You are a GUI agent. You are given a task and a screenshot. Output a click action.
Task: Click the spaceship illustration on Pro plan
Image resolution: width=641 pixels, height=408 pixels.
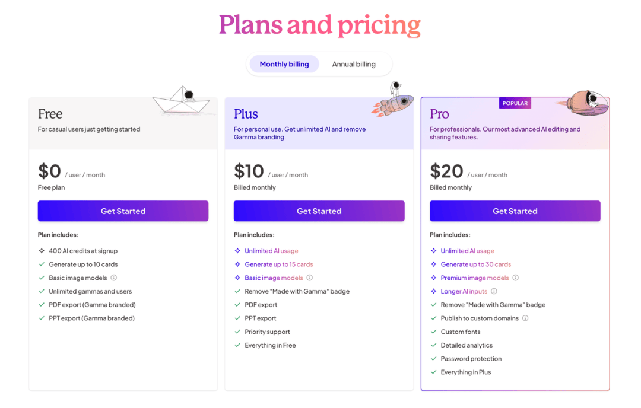point(584,103)
